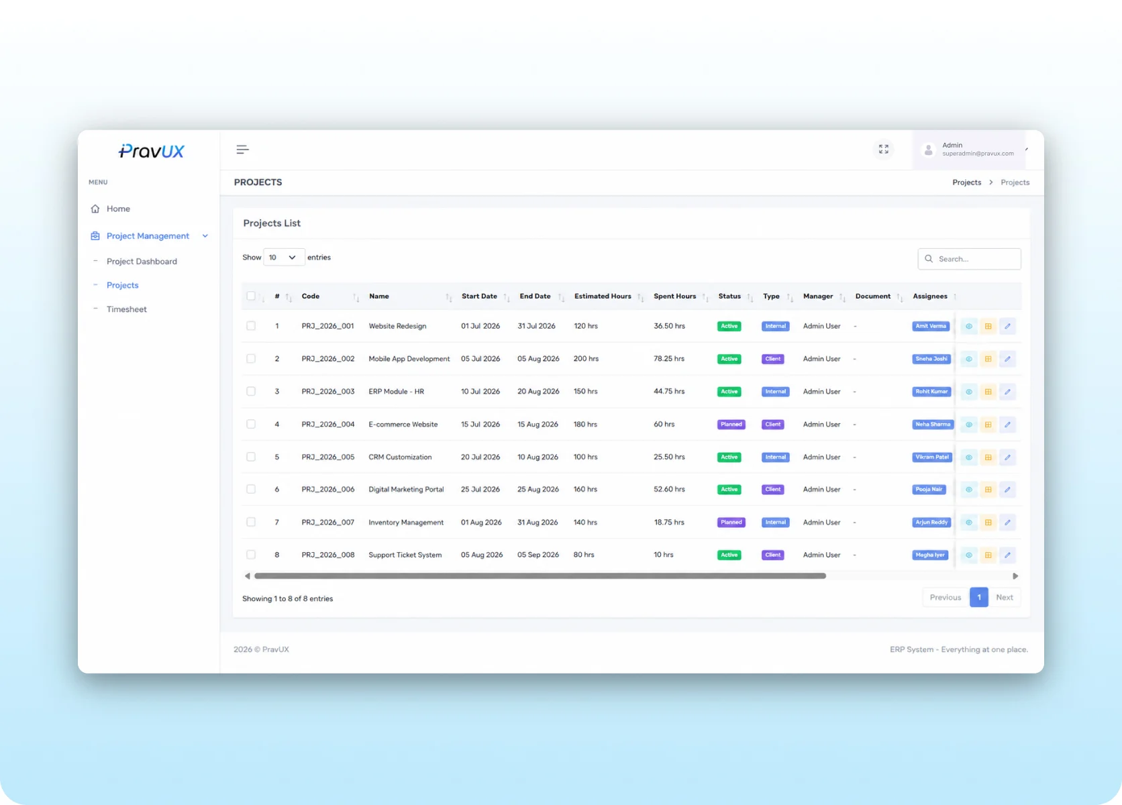Screen dimensions: 1122x805
Task: Click edit pencil for Support Ticket System
Action: point(1007,555)
